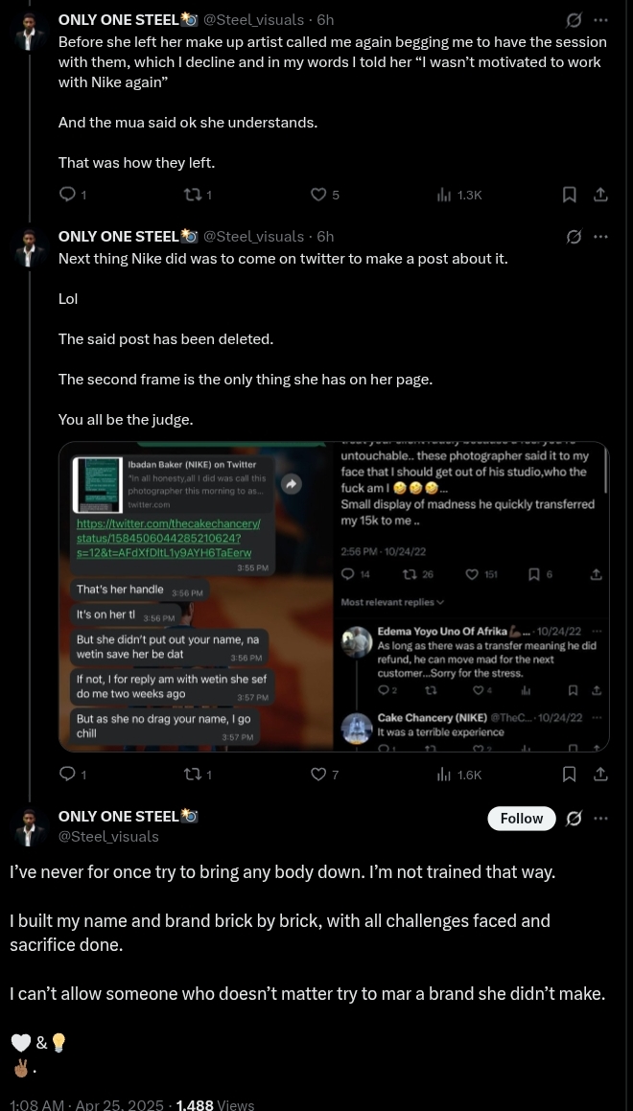Share the first tweet in the thread
633x1111 pixels.
pyautogui.click(x=600, y=195)
